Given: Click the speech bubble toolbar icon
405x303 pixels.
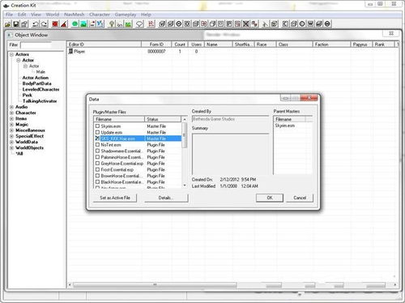Looking at the screenshot, I should coord(139,24).
